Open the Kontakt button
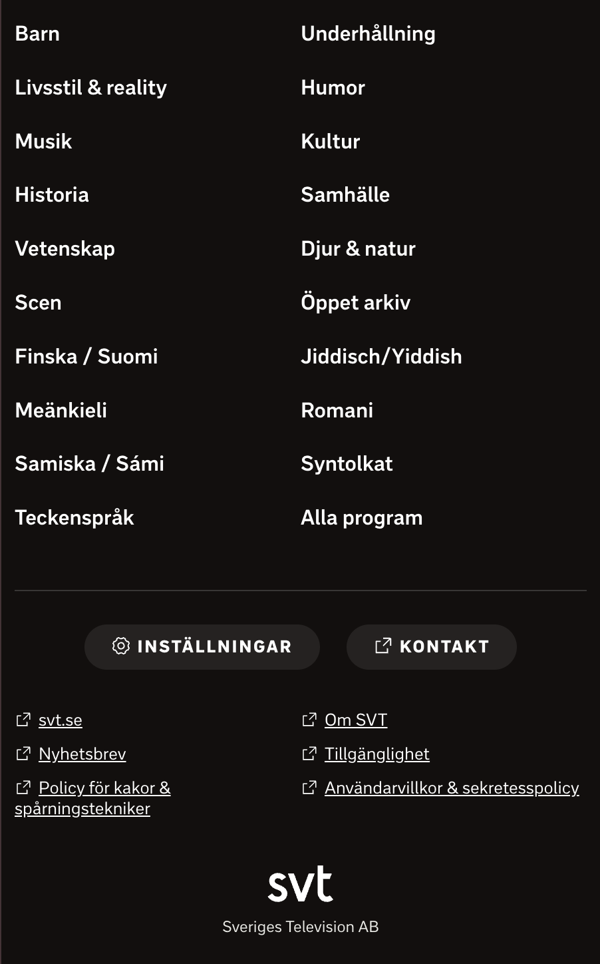Screen dimensions: 600x964 (432, 646)
